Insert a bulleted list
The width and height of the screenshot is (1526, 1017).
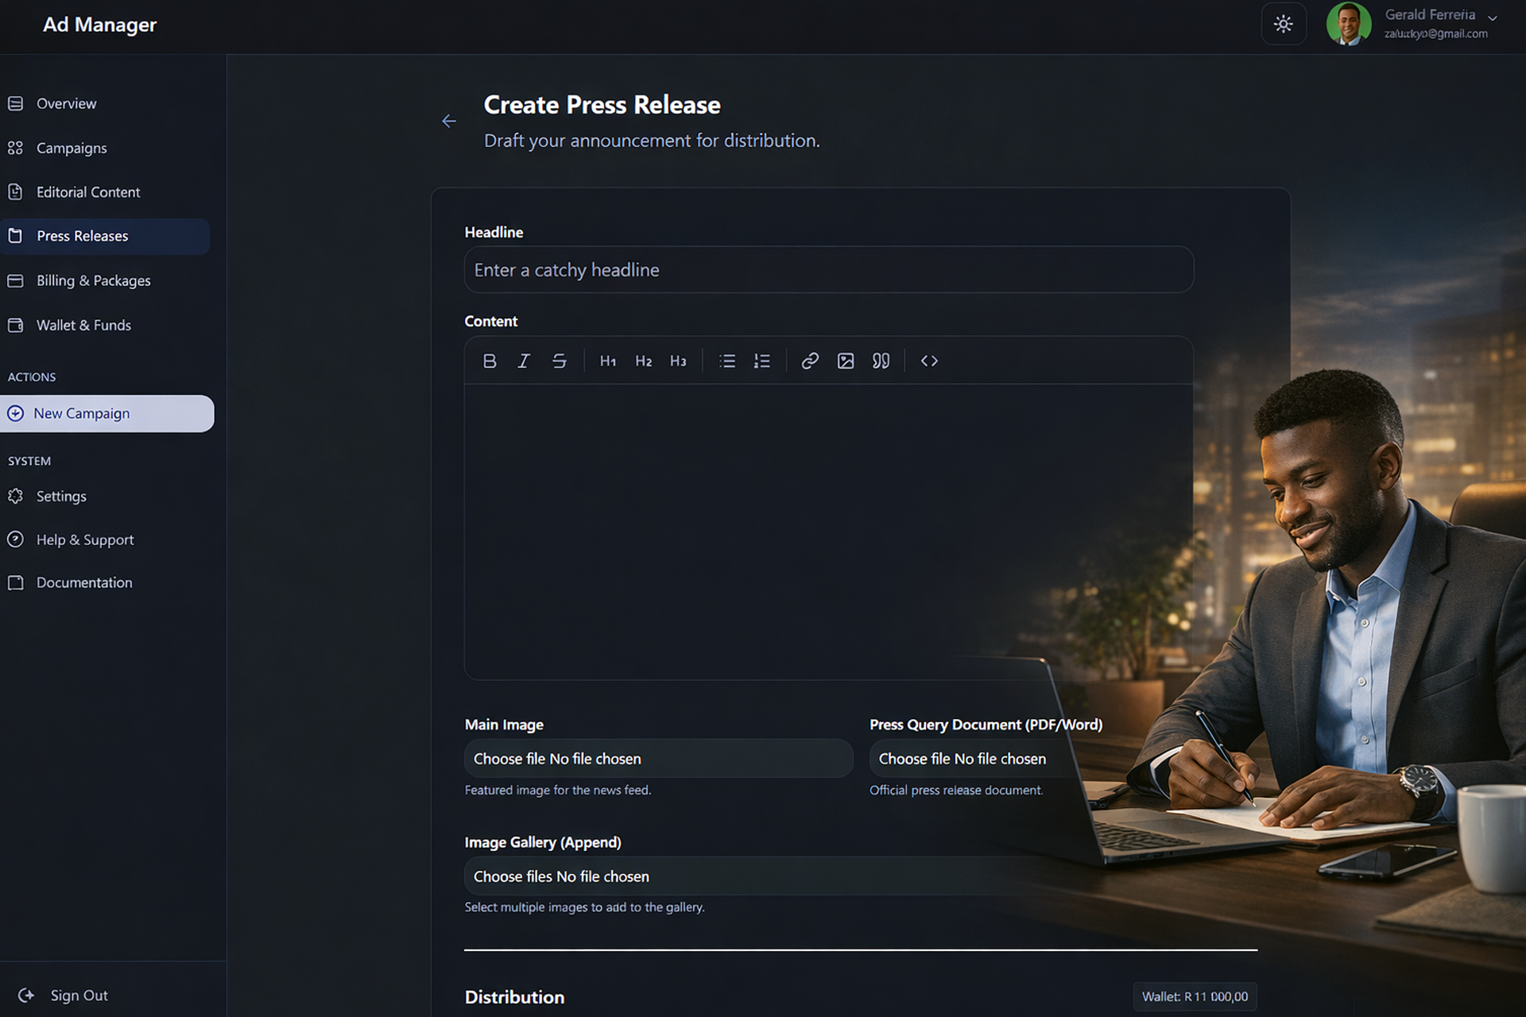[726, 361]
